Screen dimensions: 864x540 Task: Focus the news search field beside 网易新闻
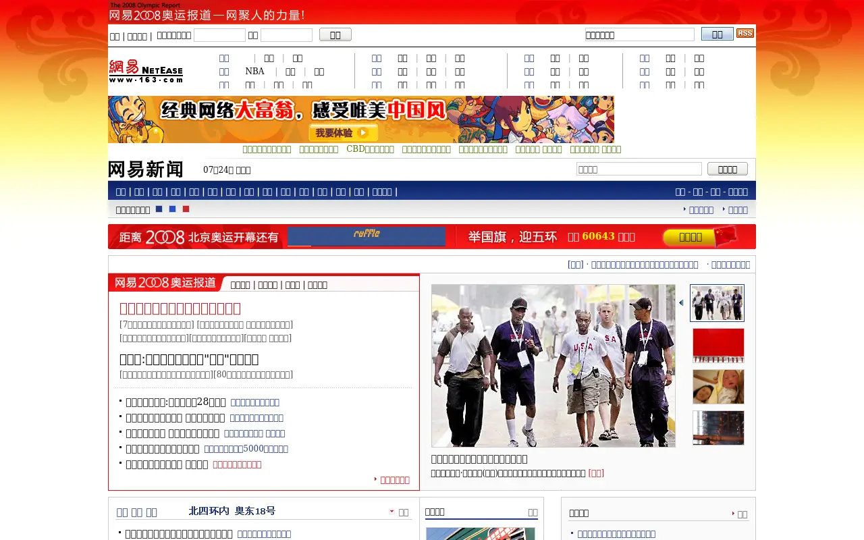639,169
